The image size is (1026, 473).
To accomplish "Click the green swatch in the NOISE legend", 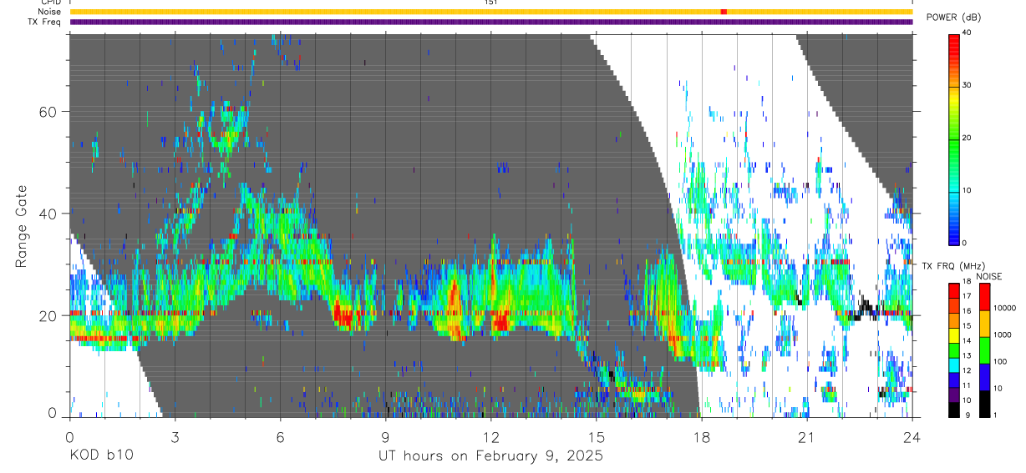I will pyautogui.click(x=984, y=350).
